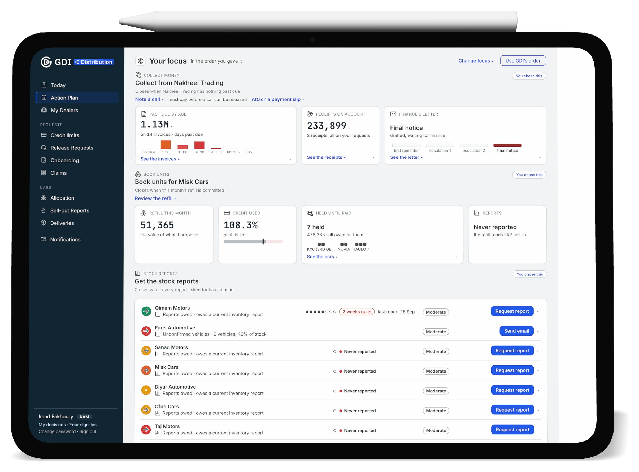This screenshot has width=639, height=472.
Task: Click Review the refill link
Action: click(155, 198)
